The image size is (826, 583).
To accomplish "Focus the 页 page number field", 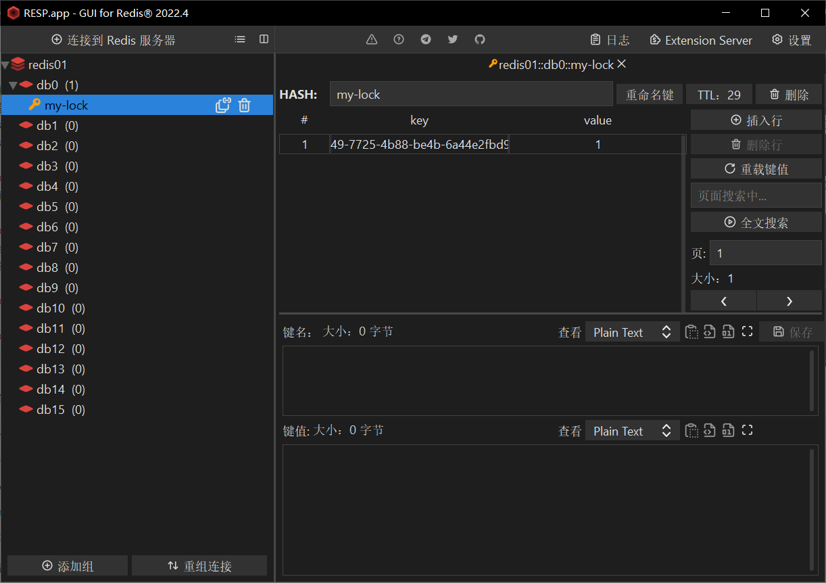I will pos(766,253).
